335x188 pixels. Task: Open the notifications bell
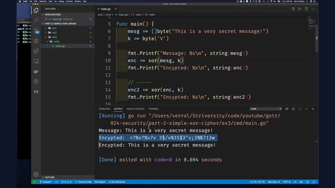tap(314, 182)
